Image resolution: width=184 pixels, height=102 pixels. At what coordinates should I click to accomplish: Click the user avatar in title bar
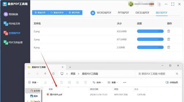[131, 4]
